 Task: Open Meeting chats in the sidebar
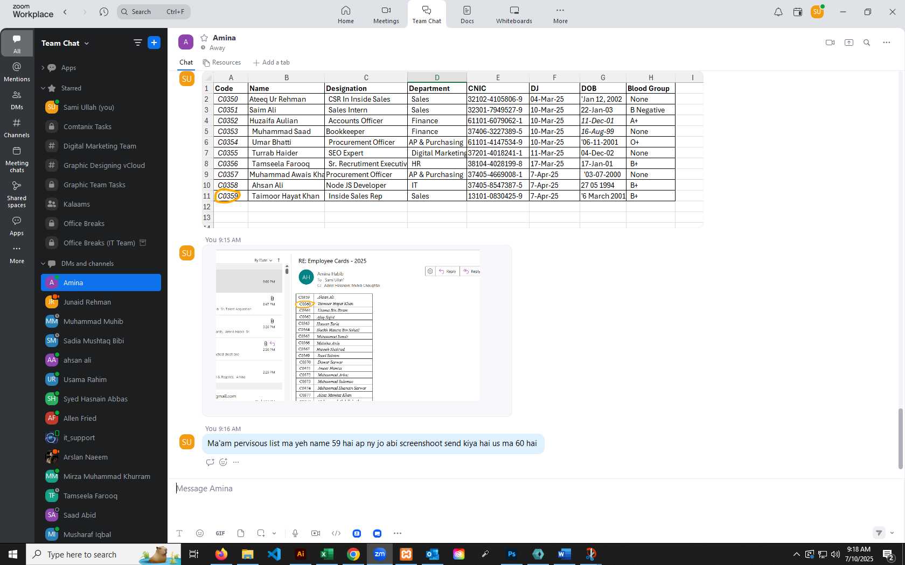[17, 160]
